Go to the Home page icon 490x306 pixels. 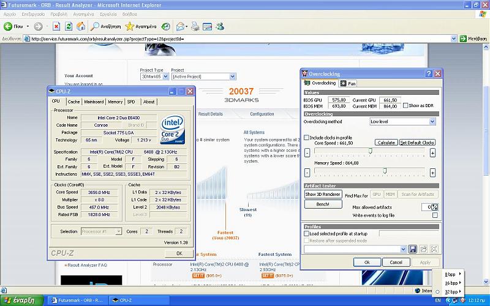[81, 26]
